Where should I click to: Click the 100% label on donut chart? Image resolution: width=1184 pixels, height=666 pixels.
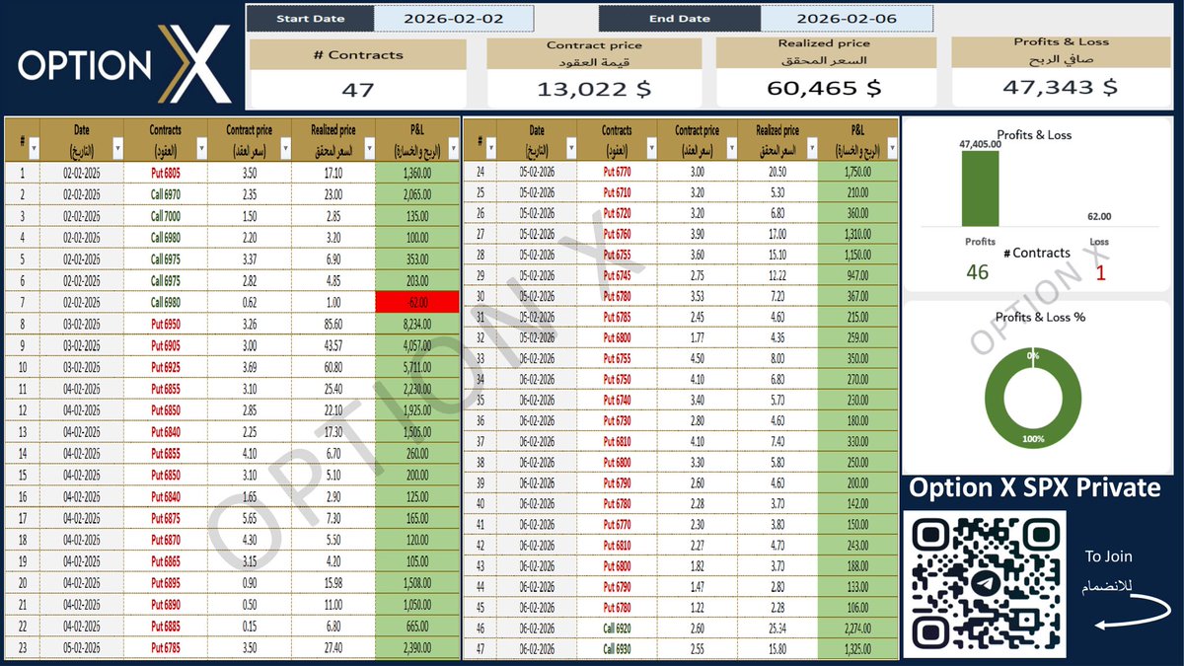tap(1033, 438)
